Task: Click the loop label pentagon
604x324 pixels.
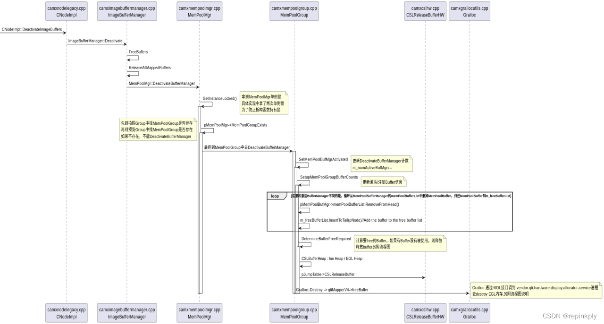Action: (x=275, y=196)
